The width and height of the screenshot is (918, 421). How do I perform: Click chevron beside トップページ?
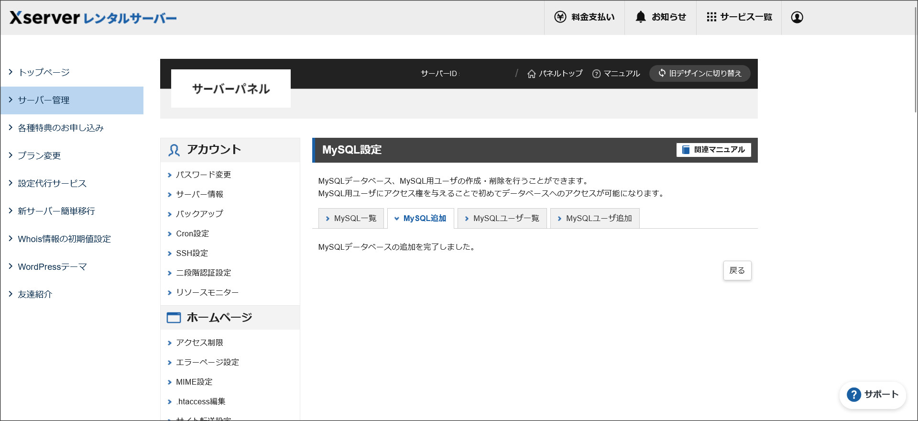point(11,72)
